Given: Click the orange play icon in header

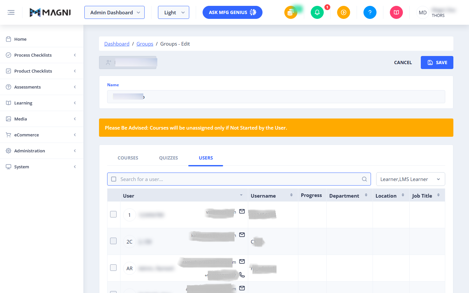Looking at the screenshot, I should 344,12.
